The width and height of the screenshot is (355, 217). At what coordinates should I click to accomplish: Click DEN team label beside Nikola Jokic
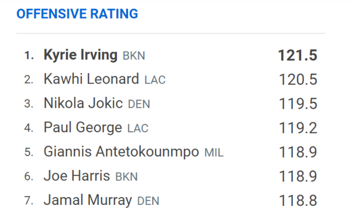(x=139, y=104)
